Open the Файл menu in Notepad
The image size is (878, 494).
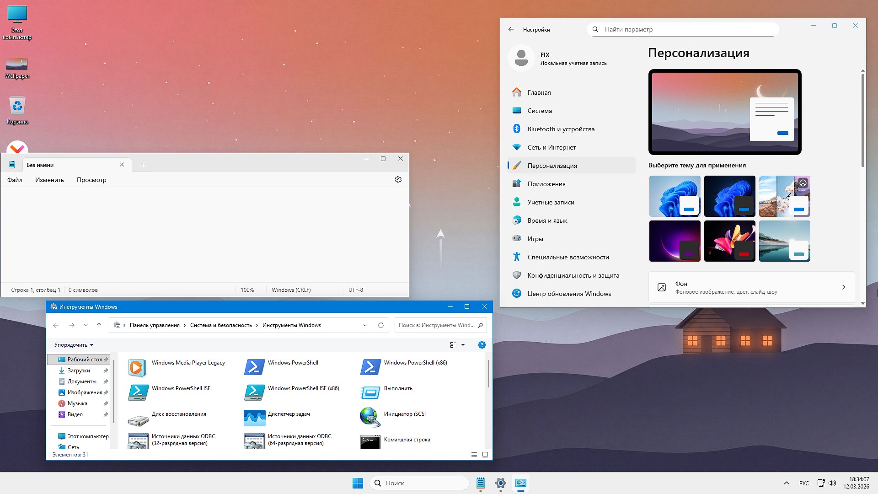pos(14,180)
